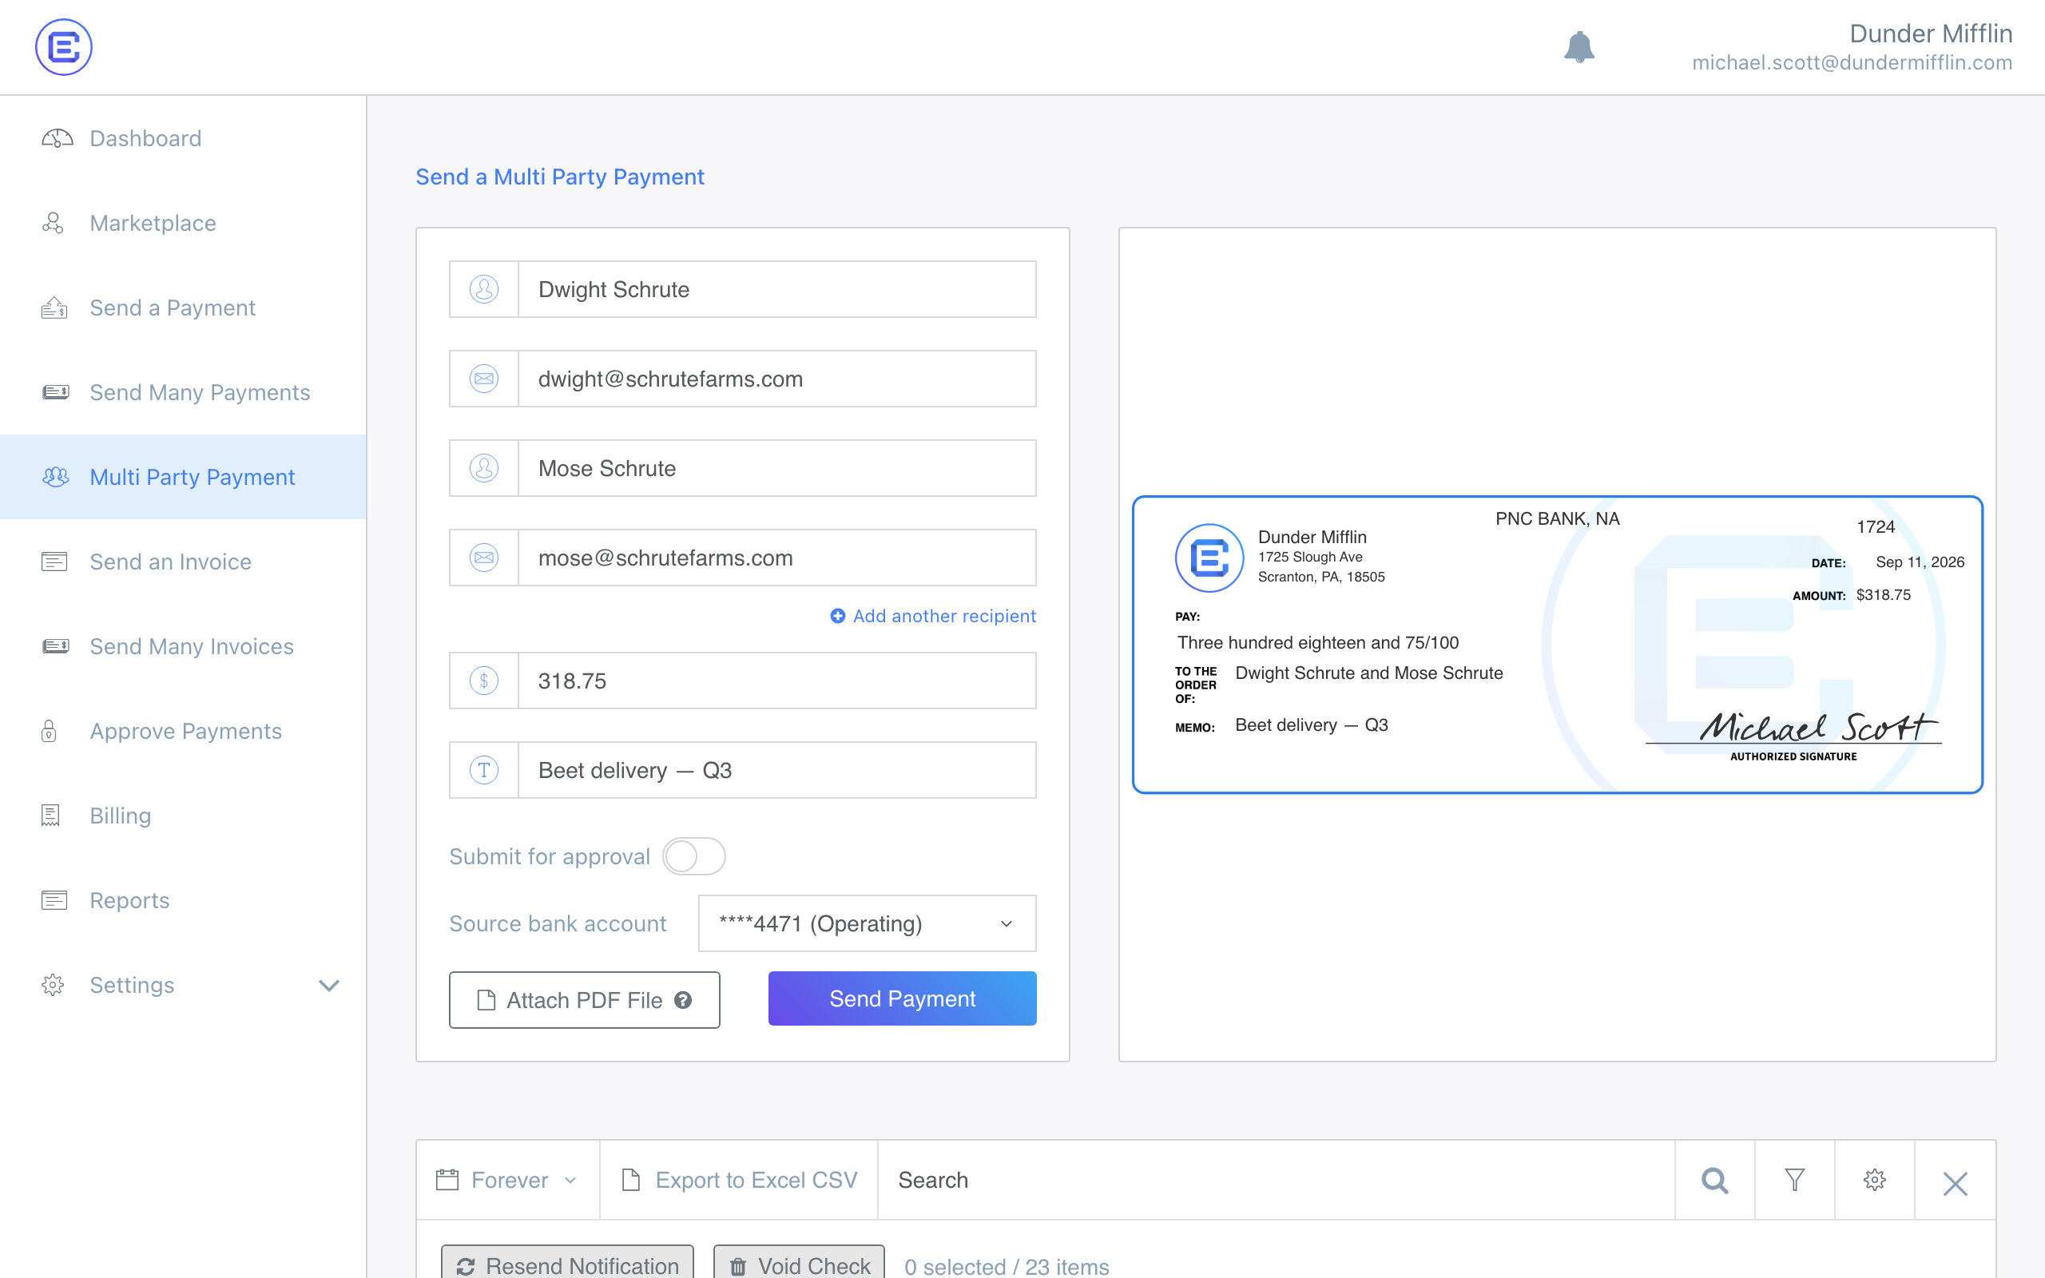Image resolution: width=2045 pixels, height=1278 pixels.
Task: Open table settings gear icon
Action: [1874, 1180]
